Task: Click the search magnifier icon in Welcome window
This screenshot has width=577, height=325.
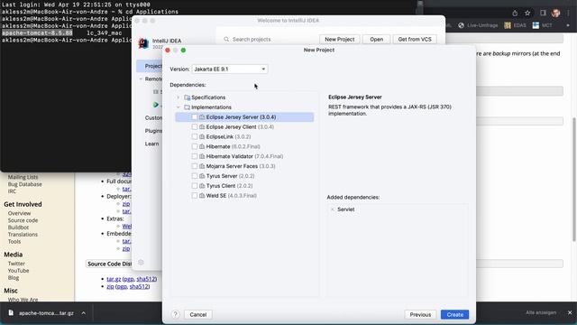Action: click(x=226, y=39)
